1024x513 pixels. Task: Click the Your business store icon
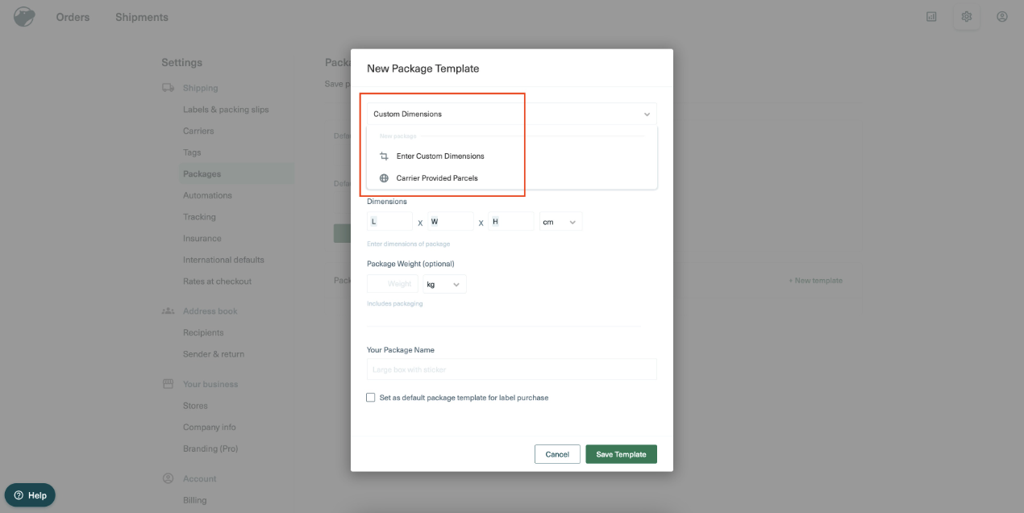[168, 384]
